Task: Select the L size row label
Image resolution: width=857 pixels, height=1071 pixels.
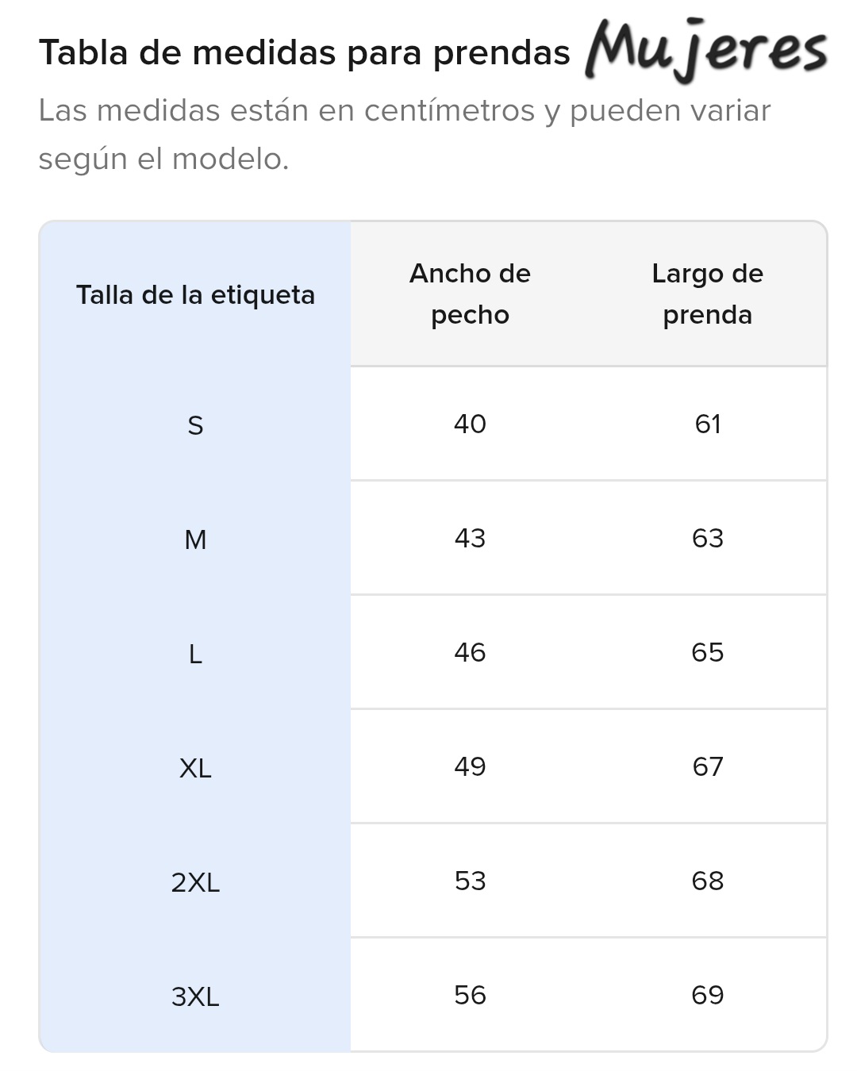Action: pyautogui.click(x=195, y=654)
